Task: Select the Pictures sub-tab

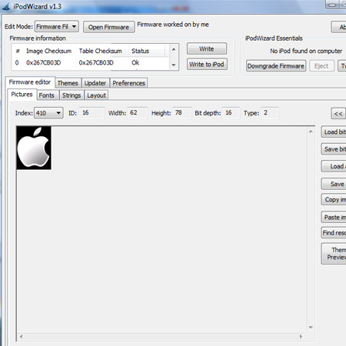Action: (22, 95)
